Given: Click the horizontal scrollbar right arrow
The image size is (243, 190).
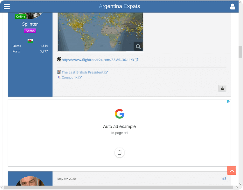Looking at the screenshot, I should tap(237, 187).
